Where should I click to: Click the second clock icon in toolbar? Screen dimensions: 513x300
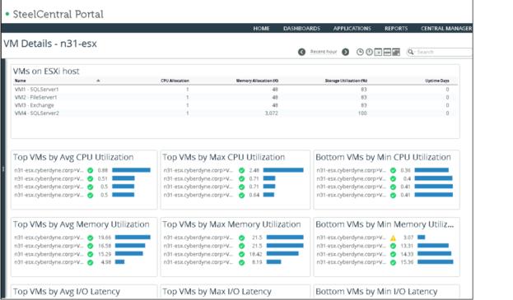[x=369, y=52]
